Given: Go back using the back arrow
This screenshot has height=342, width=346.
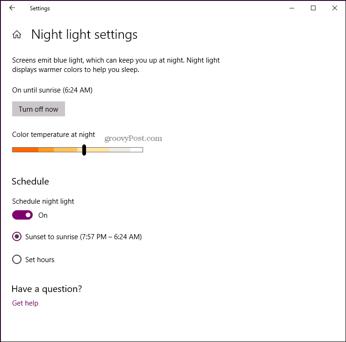Looking at the screenshot, I should 12,8.
